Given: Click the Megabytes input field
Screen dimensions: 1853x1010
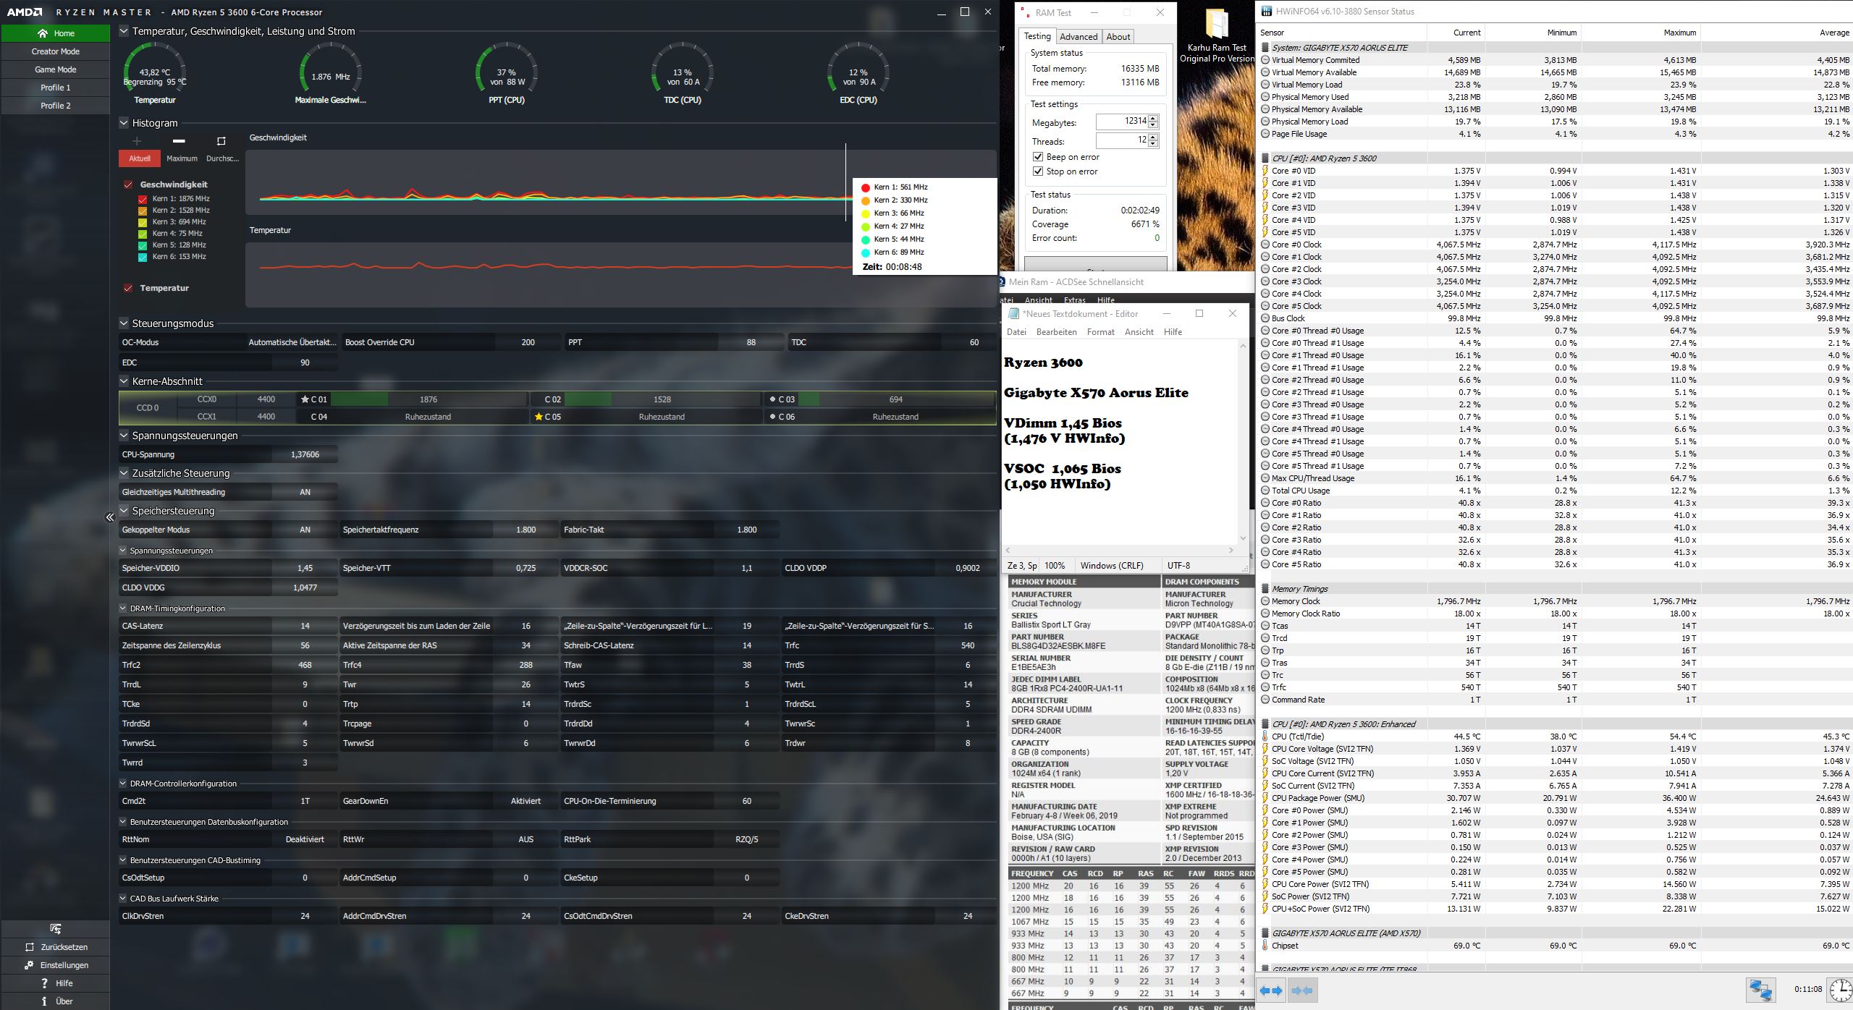Looking at the screenshot, I should pyautogui.click(x=1121, y=122).
